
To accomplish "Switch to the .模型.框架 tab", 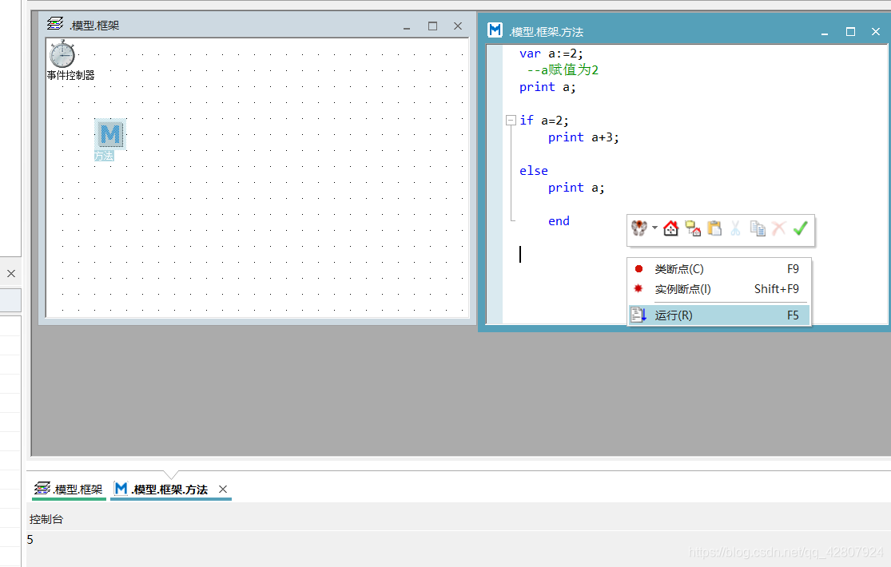I will click(x=68, y=489).
